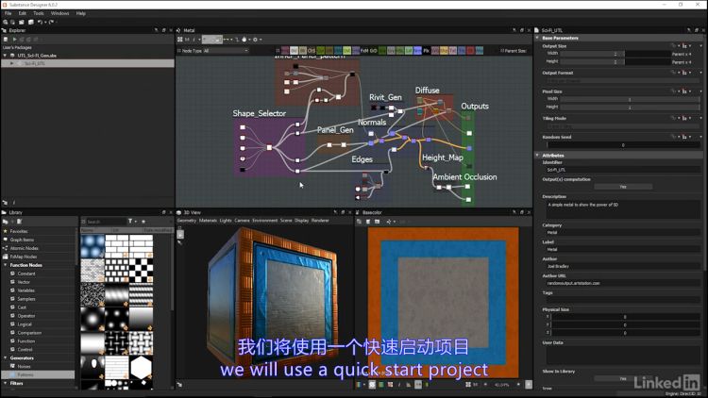Select Noises under Generators
The image size is (708, 398).
[24, 367]
